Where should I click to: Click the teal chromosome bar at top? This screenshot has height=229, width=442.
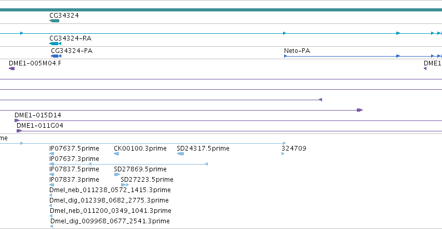[x=221, y=10]
